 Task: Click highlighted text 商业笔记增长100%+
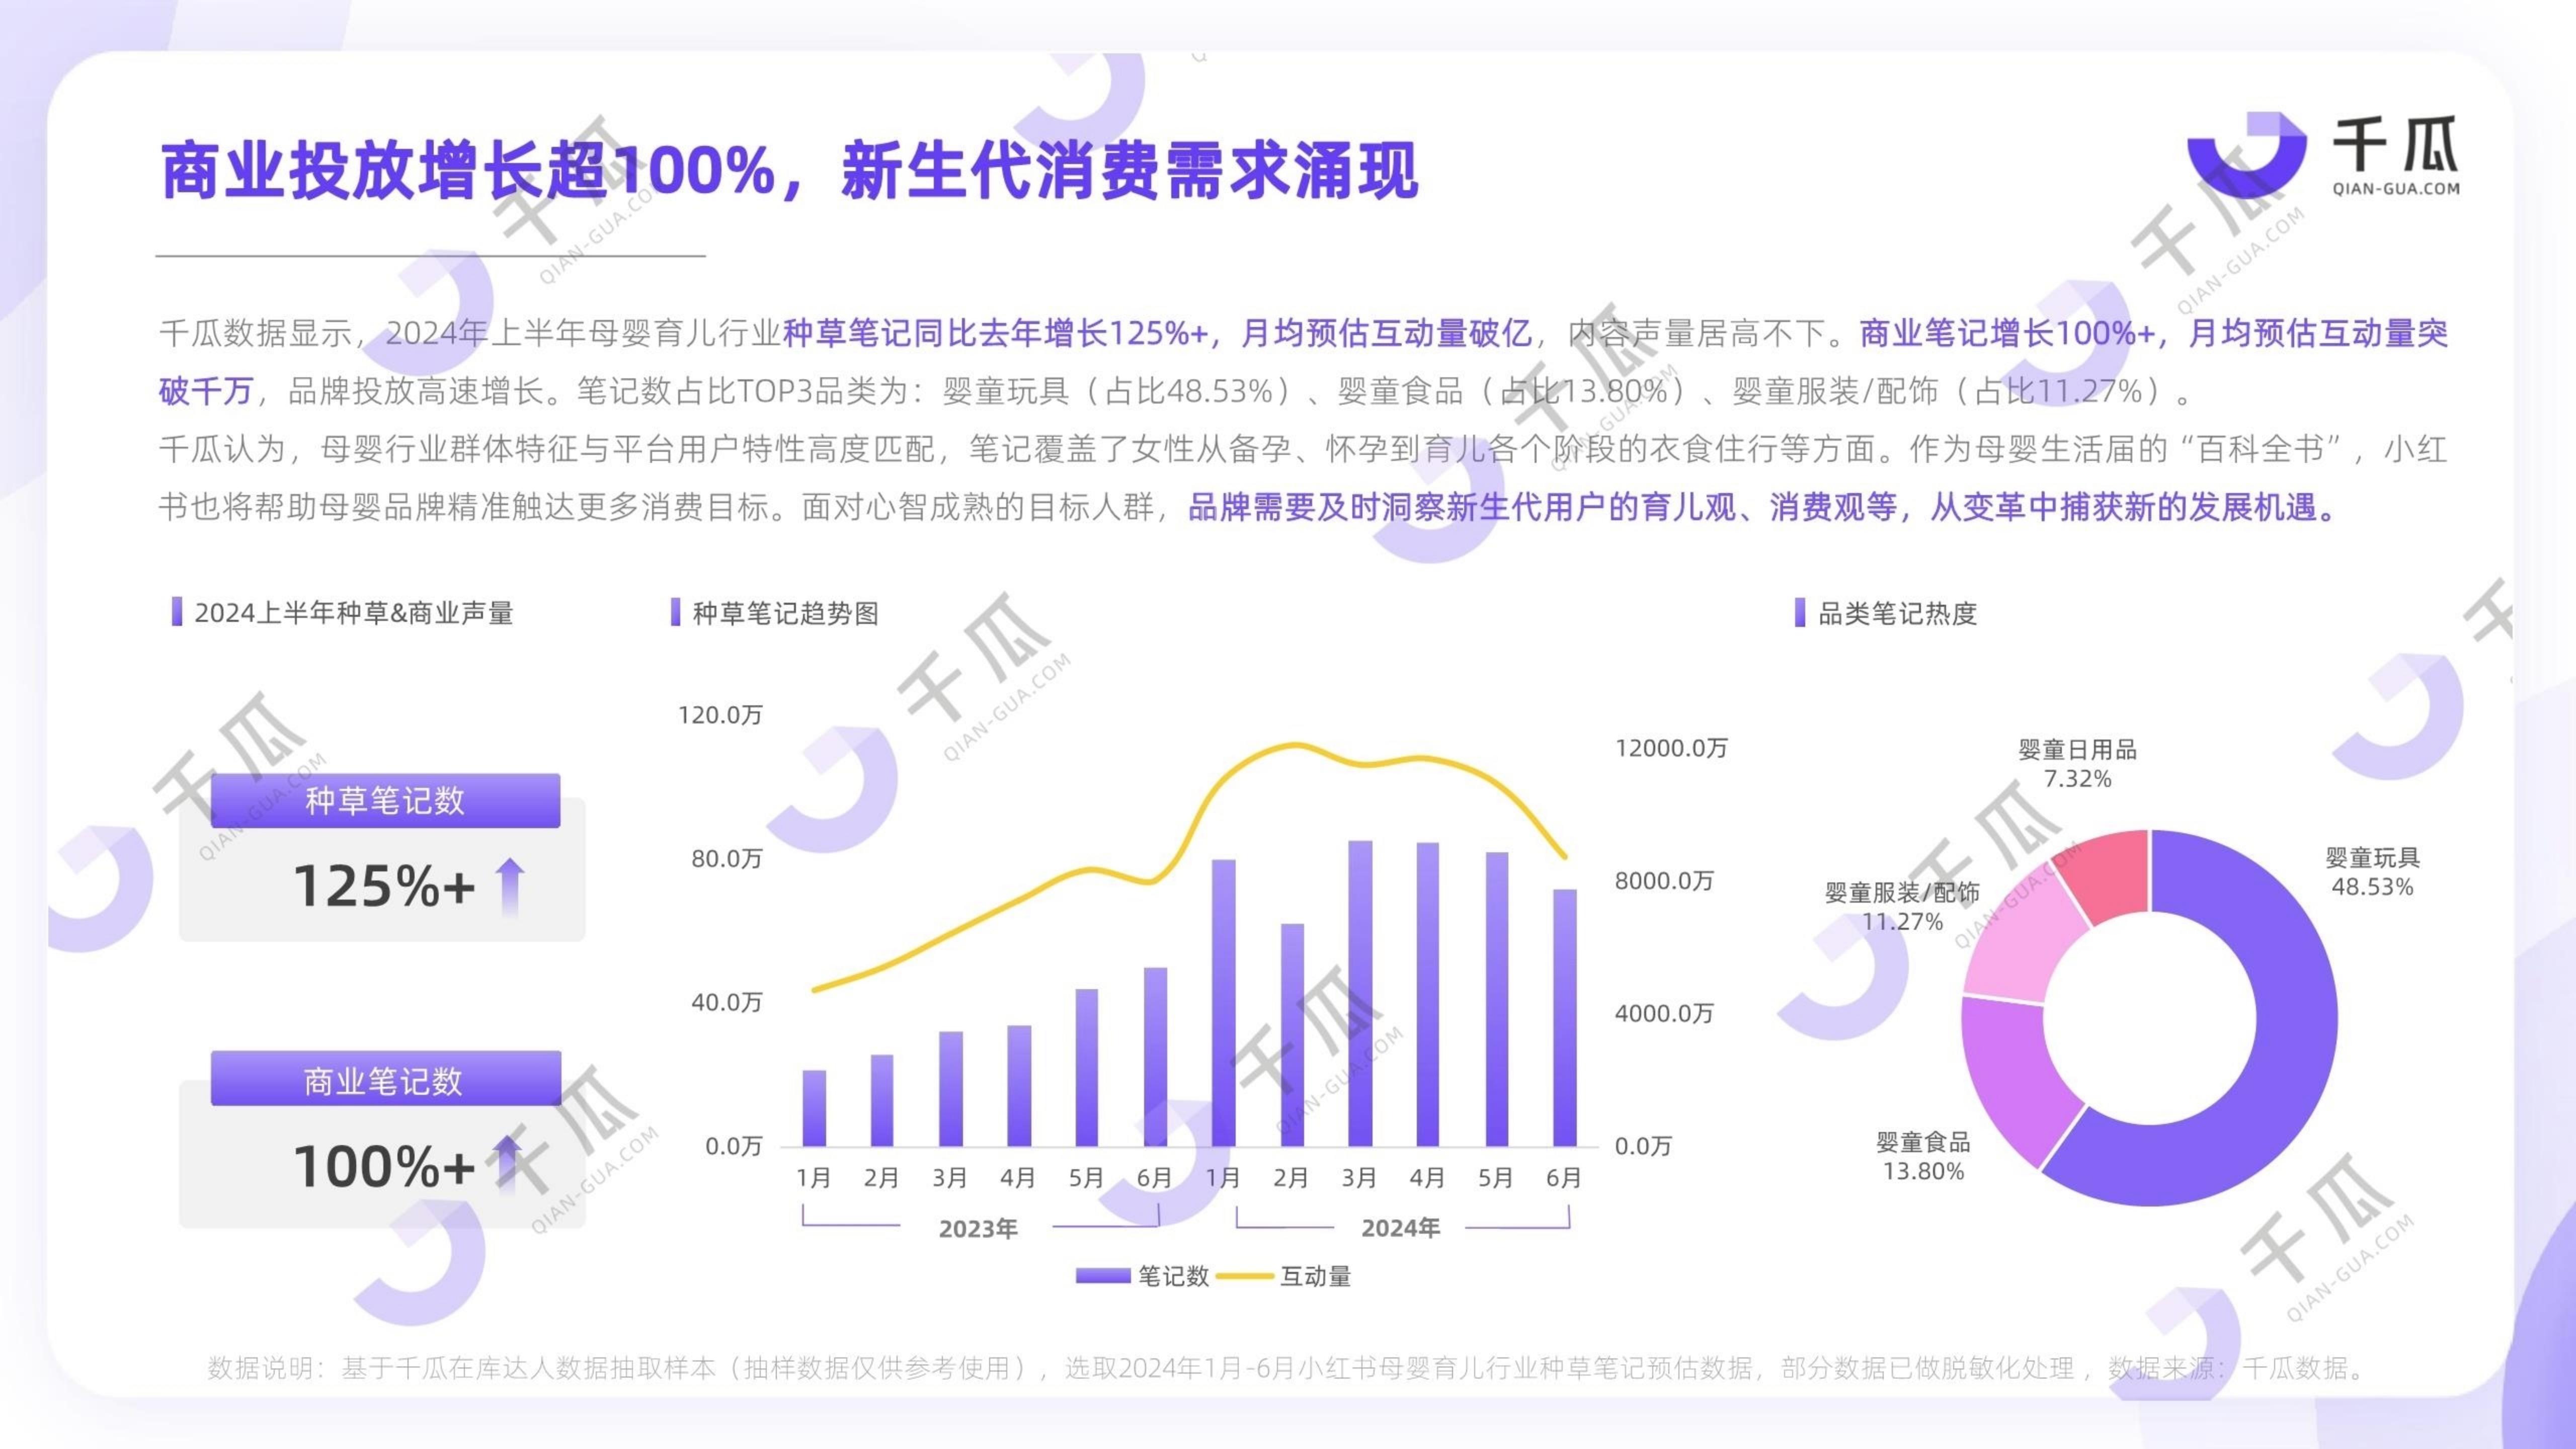[2007, 333]
